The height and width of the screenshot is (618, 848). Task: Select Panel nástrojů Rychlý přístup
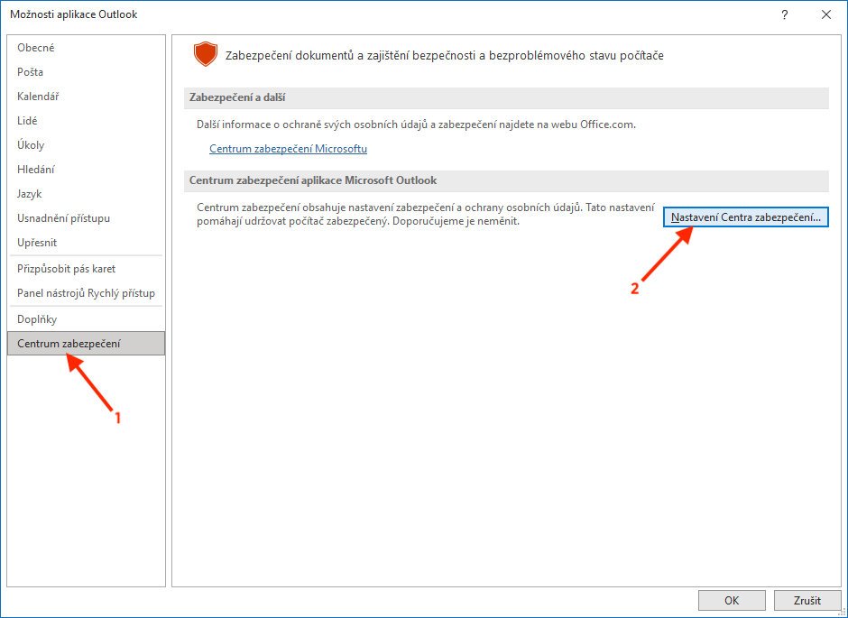(x=86, y=293)
